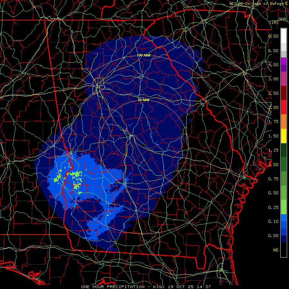
Task: Click the bright red legend swatch
Action: coord(284,108)
